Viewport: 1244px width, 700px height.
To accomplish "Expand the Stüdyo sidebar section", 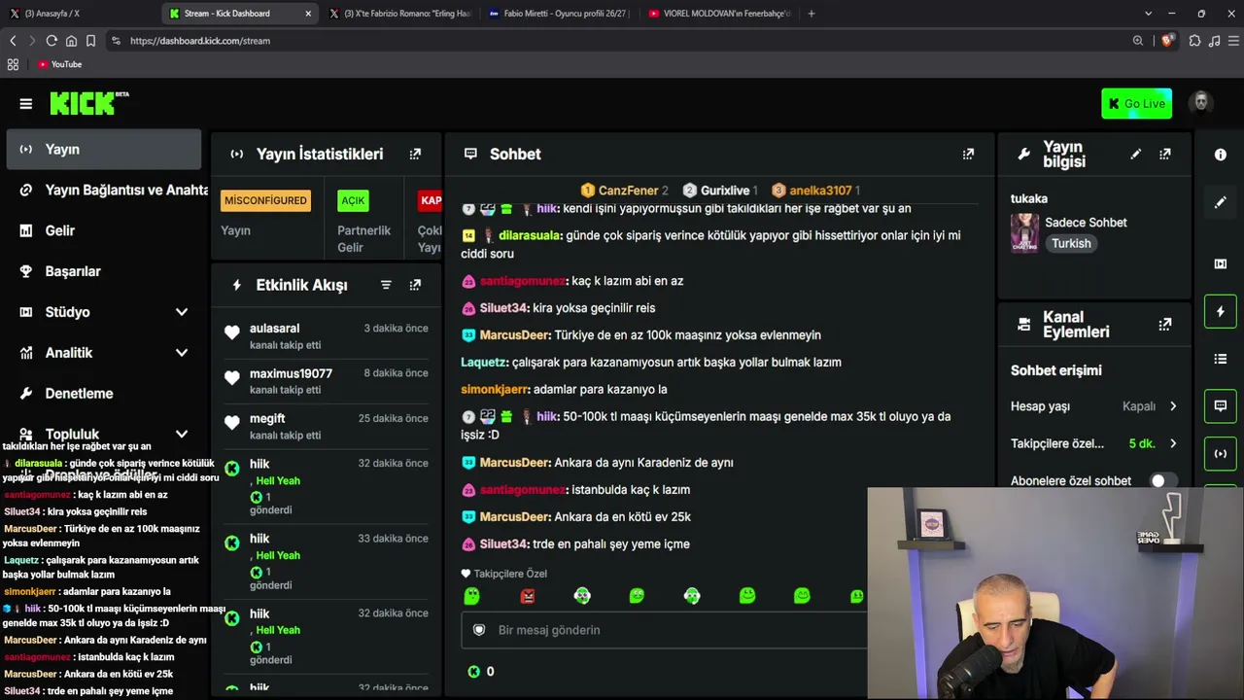I will (x=181, y=312).
